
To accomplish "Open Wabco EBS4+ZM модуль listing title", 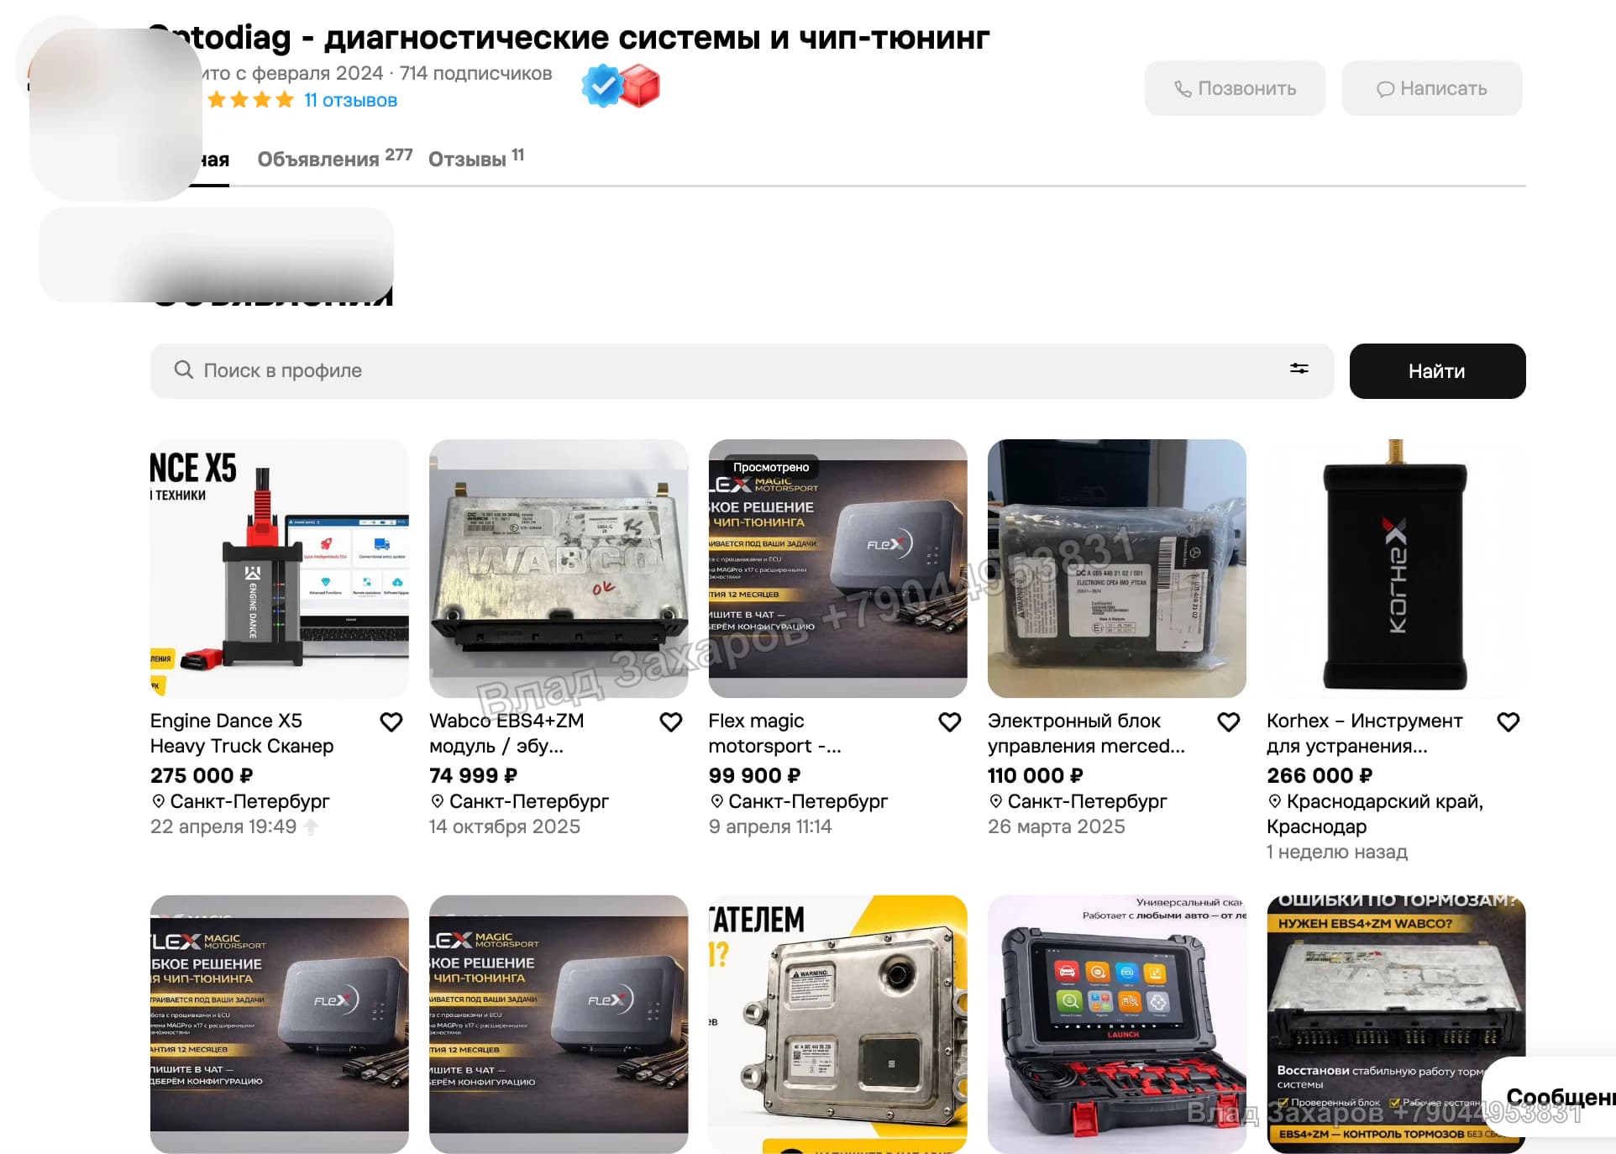I will [x=506, y=733].
